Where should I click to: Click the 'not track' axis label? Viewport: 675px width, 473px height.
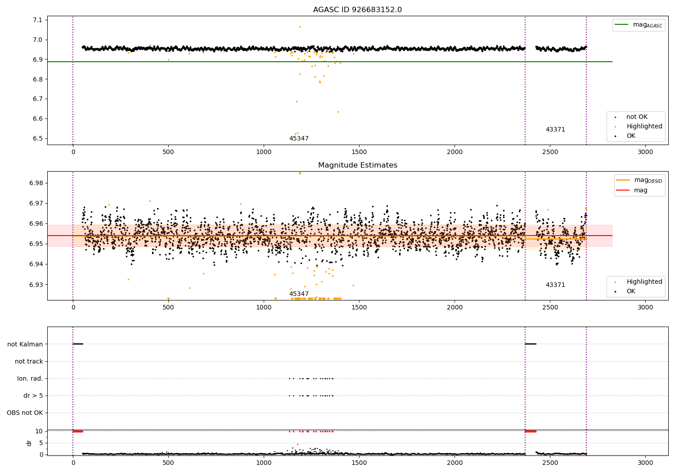29,362
